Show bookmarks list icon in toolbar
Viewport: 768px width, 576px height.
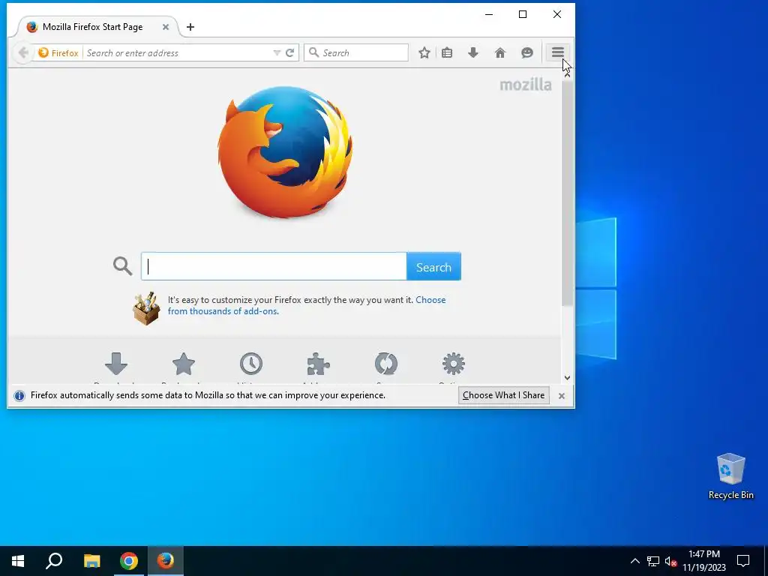click(x=447, y=53)
